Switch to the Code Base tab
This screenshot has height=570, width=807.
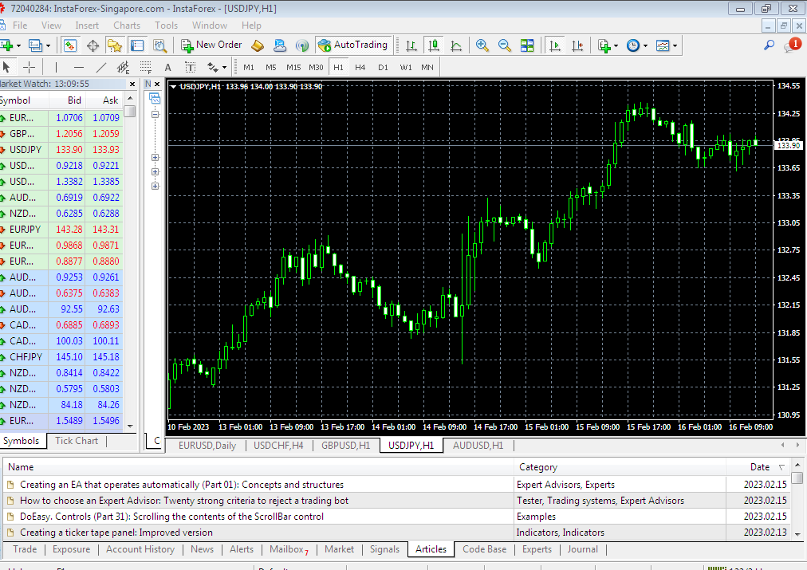tap(484, 549)
